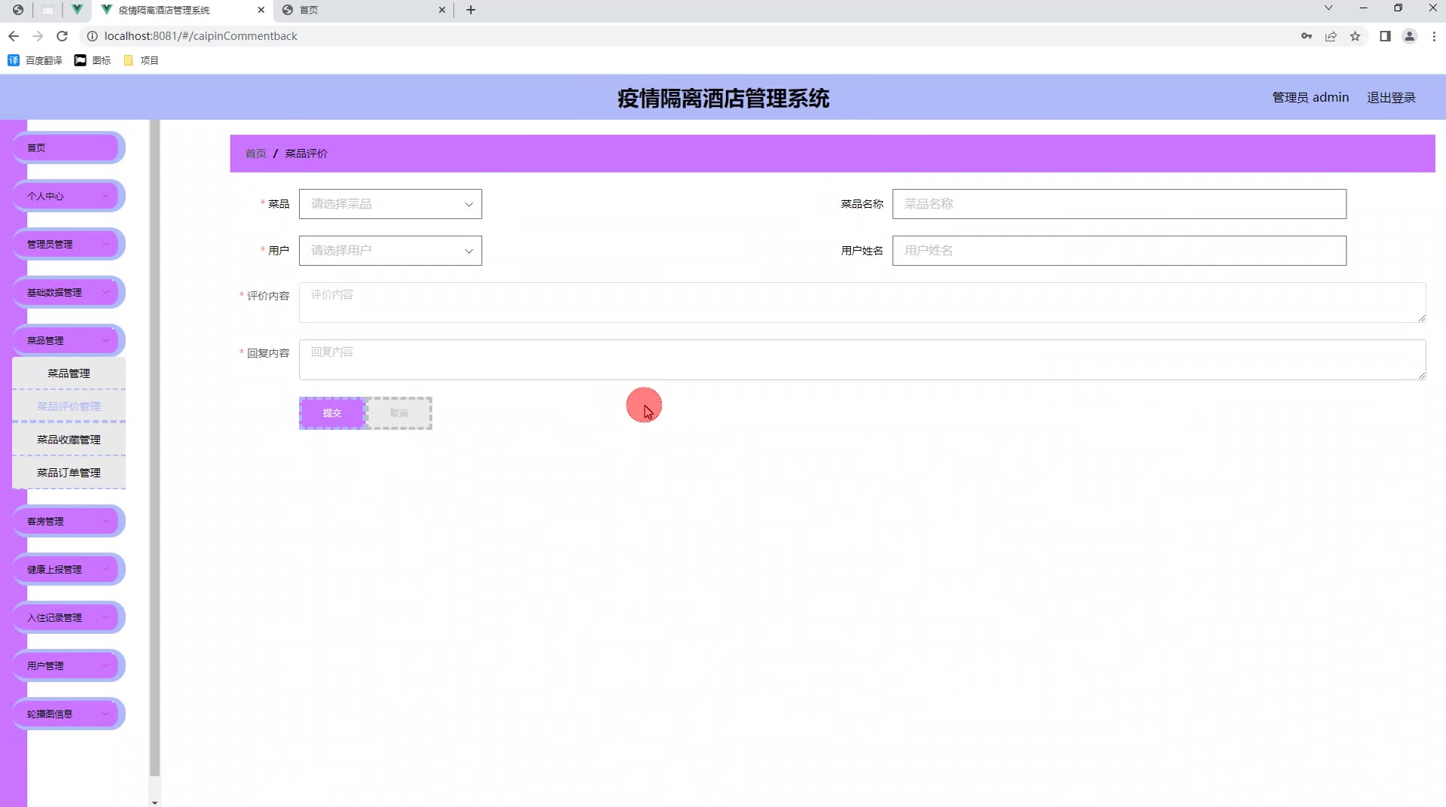
Task: Select the 菜品收藏管理 submenu item
Action: click(69, 440)
